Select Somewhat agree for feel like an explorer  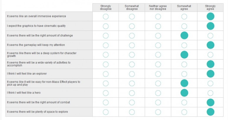click(x=184, y=74)
